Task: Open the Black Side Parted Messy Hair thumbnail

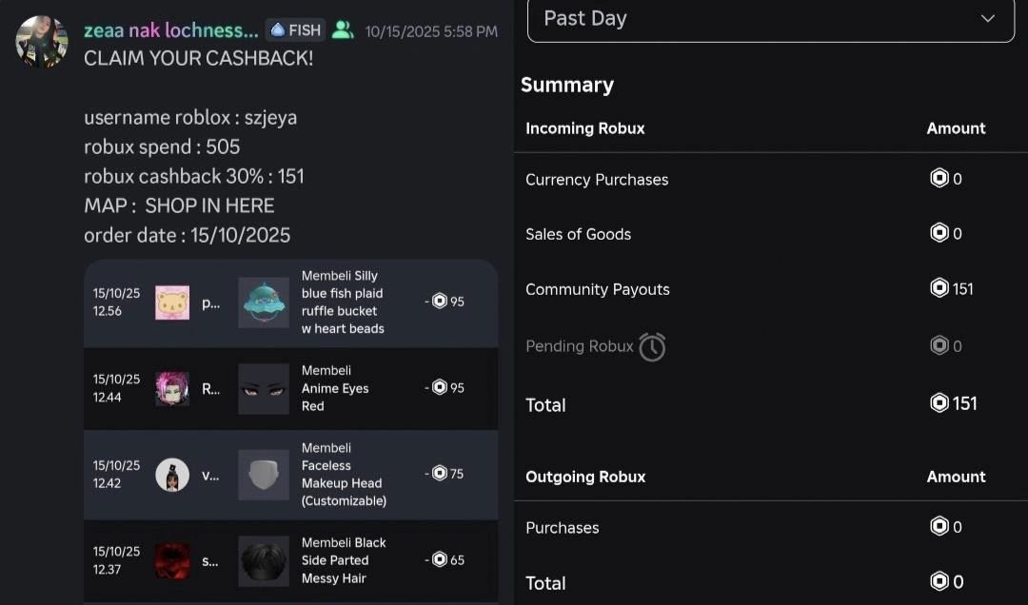Action: 264,561
